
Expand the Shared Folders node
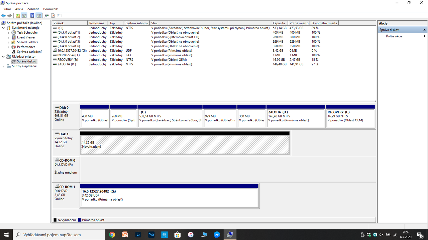tap(9, 42)
